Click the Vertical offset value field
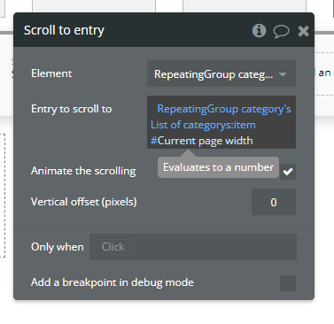Viewport: 334px width, 324px height. coord(274,202)
